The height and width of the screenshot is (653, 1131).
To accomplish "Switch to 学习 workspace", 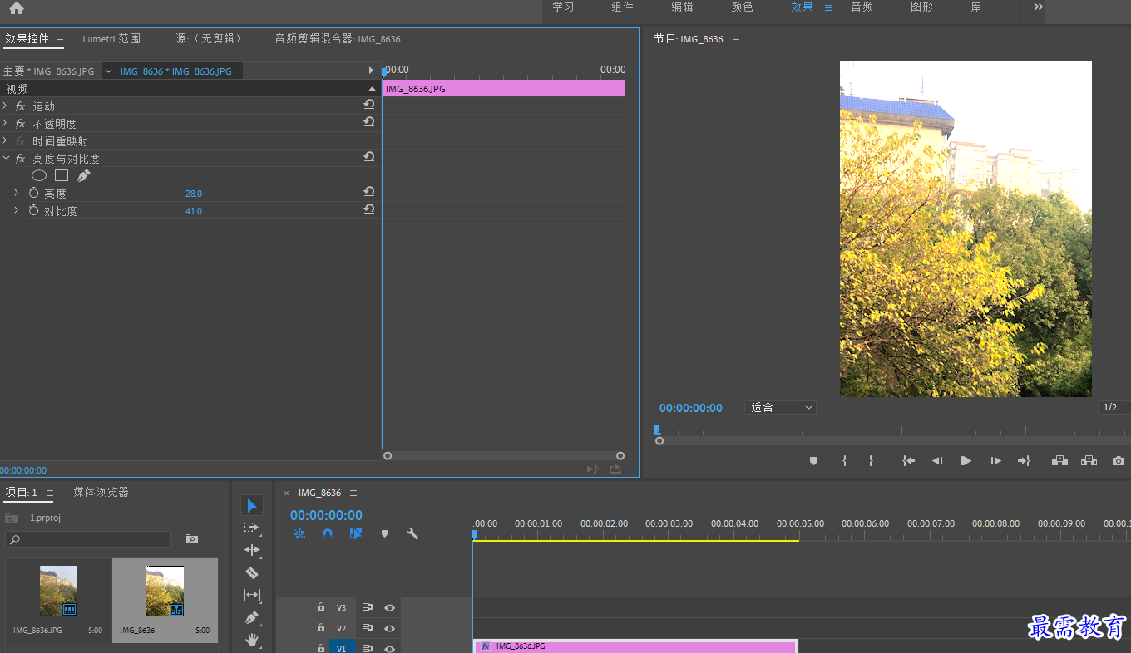I will click(563, 7).
